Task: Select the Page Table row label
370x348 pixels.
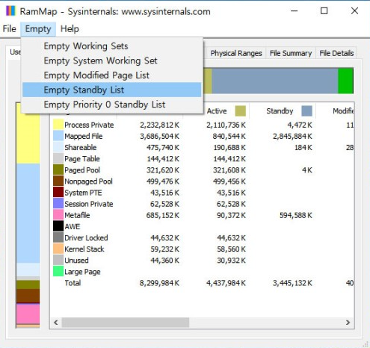Action: (x=82, y=159)
